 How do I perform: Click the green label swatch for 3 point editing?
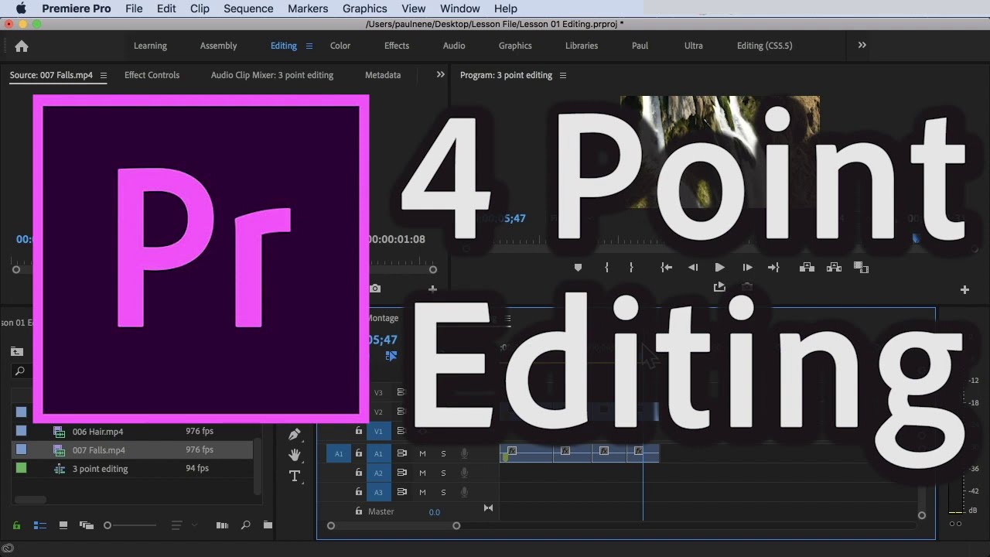[x=21, y=468]
